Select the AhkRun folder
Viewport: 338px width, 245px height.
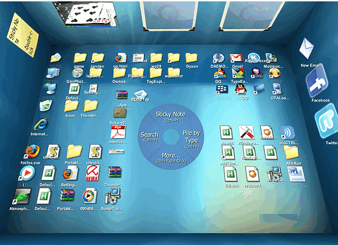coord(291,152)
